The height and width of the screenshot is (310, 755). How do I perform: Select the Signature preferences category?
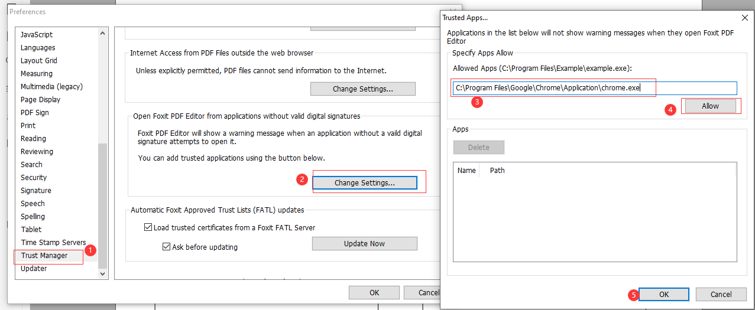tap(36, 191)
